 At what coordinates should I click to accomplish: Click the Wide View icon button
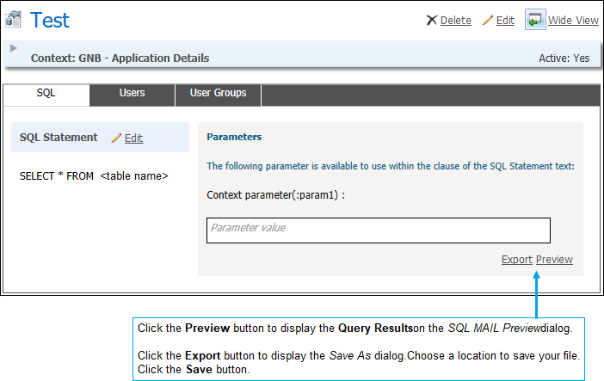click(x=536, y=20)
